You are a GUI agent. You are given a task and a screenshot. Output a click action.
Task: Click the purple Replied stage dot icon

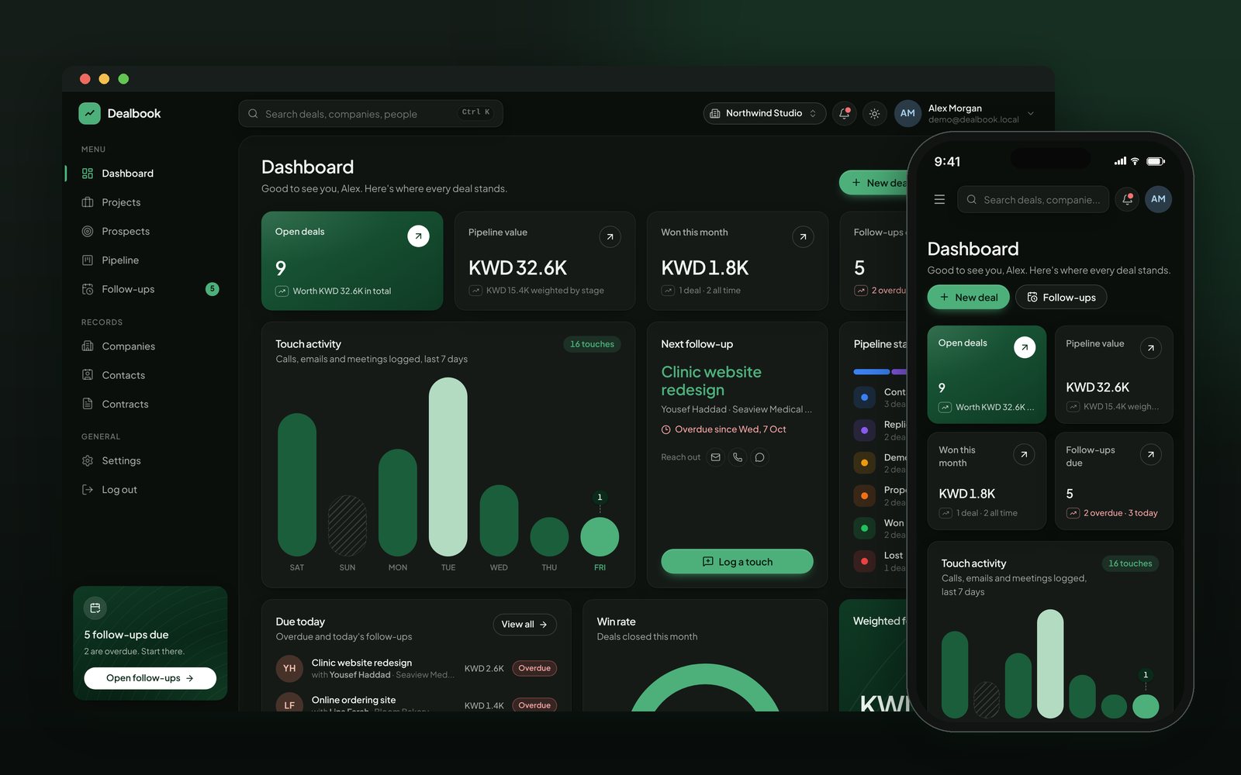(864, 430)
